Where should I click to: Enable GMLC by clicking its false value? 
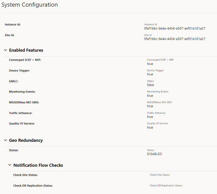150,85
